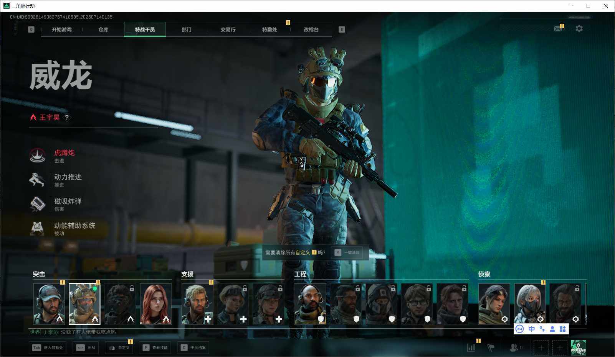
Task: Click the 自定义 customize button
Action: [x=119, y=348]
